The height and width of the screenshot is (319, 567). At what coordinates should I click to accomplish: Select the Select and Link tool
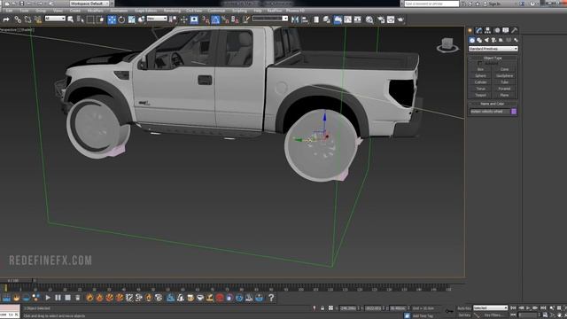pos(18,19)
